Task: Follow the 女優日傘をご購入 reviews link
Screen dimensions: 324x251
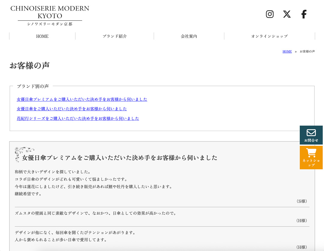Action: coord(72,109)
